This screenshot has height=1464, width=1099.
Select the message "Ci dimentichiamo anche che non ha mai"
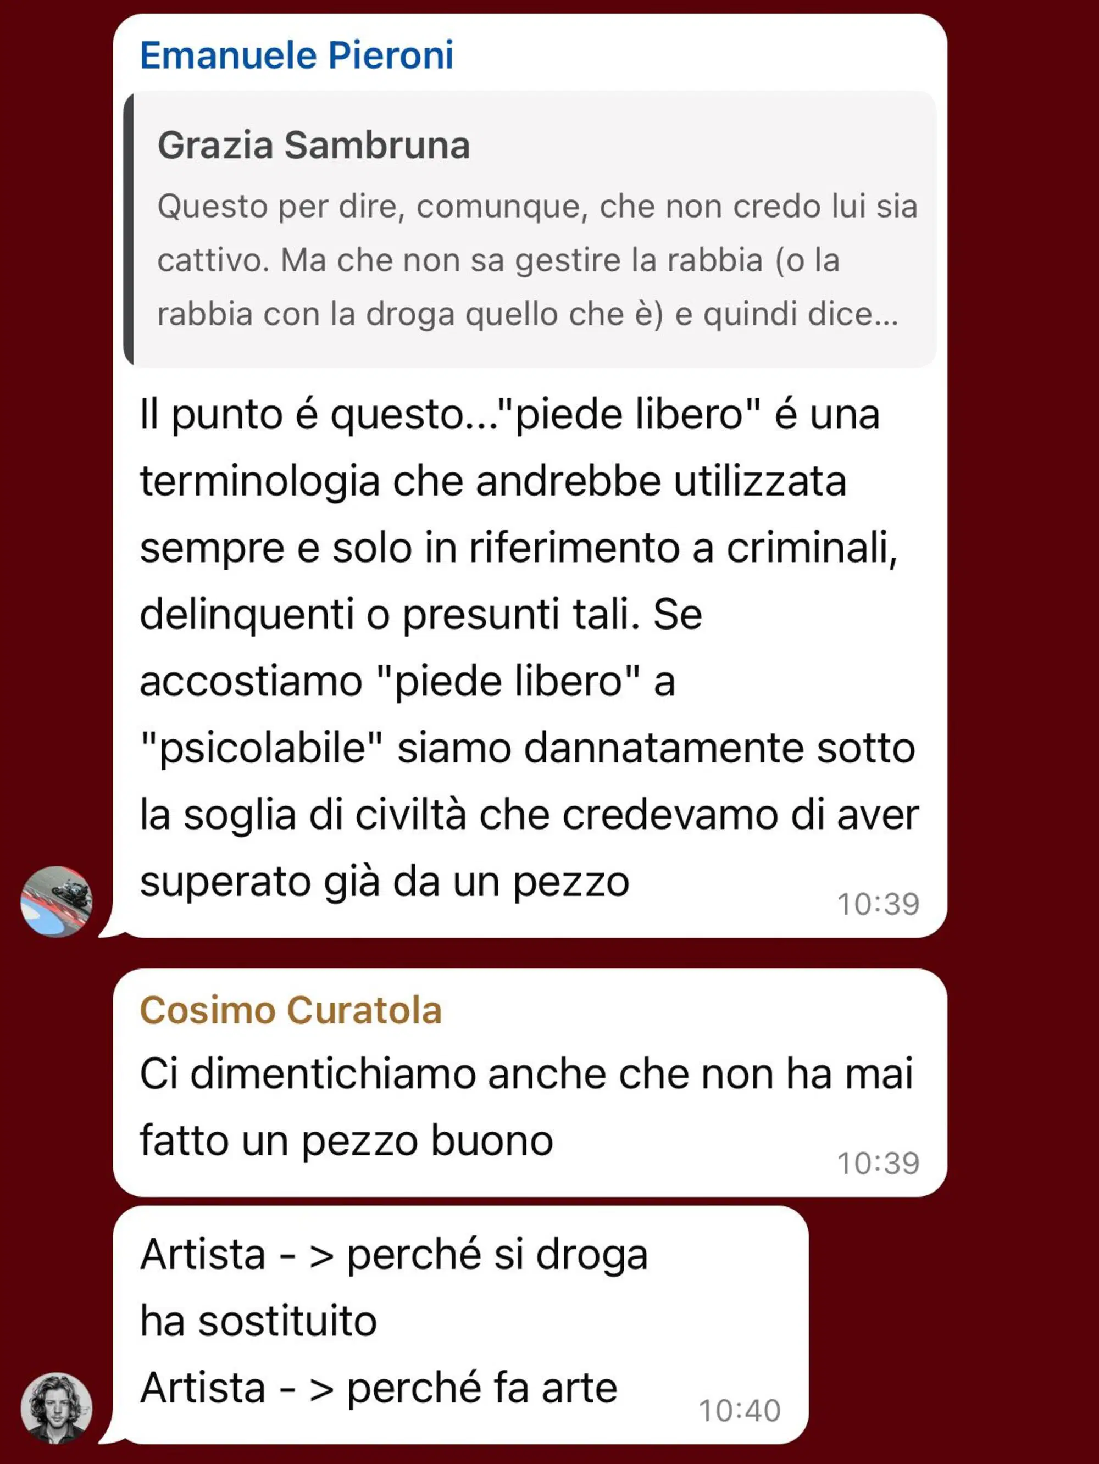(526, 1073)
